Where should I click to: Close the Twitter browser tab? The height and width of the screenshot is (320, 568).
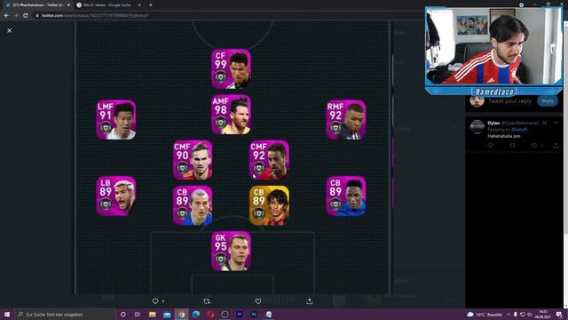[68, 5]
